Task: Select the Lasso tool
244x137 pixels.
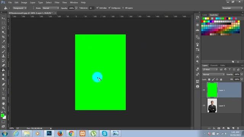Action: click(3, 28)
